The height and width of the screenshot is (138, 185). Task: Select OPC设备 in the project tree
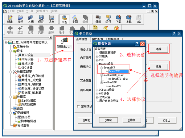pyautogui.click(x=27, y=68)
